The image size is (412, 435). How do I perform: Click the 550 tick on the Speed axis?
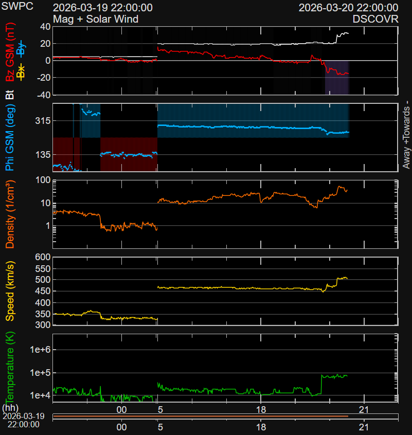tap(43, 268)
